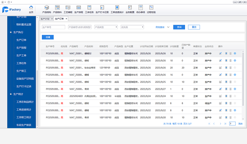Collapse the 生产执行 tree group
Viewport: 247px width, 144px height.
11,32
